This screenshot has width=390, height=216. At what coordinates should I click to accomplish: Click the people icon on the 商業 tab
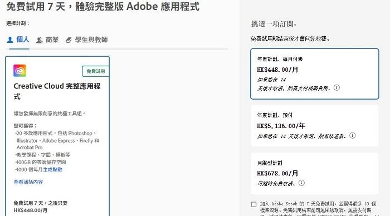click(x=40, y=40)
